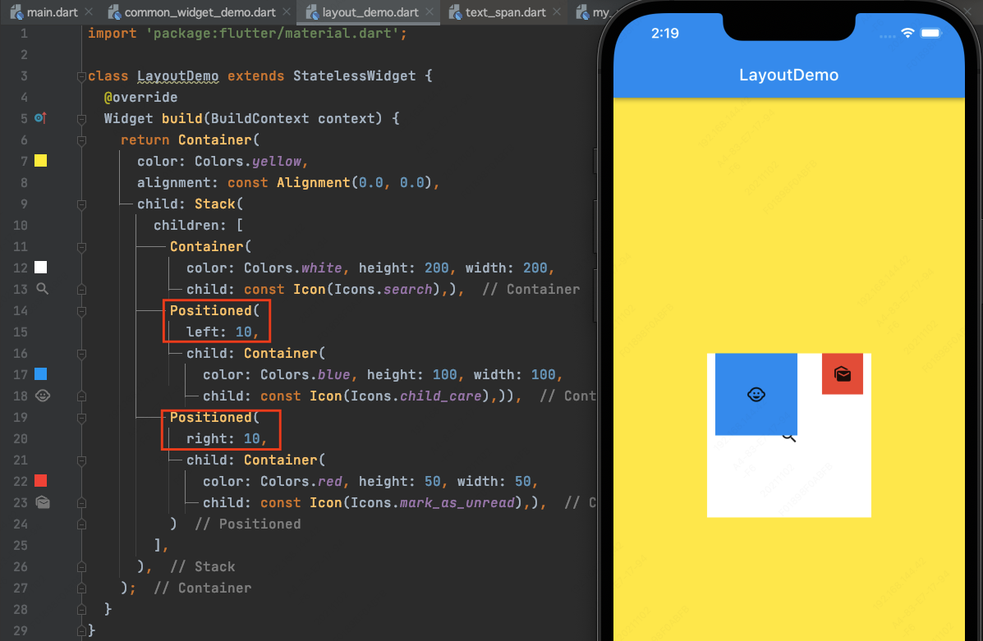Collapse the red Container fold at line 21

[x=81, y=460]
